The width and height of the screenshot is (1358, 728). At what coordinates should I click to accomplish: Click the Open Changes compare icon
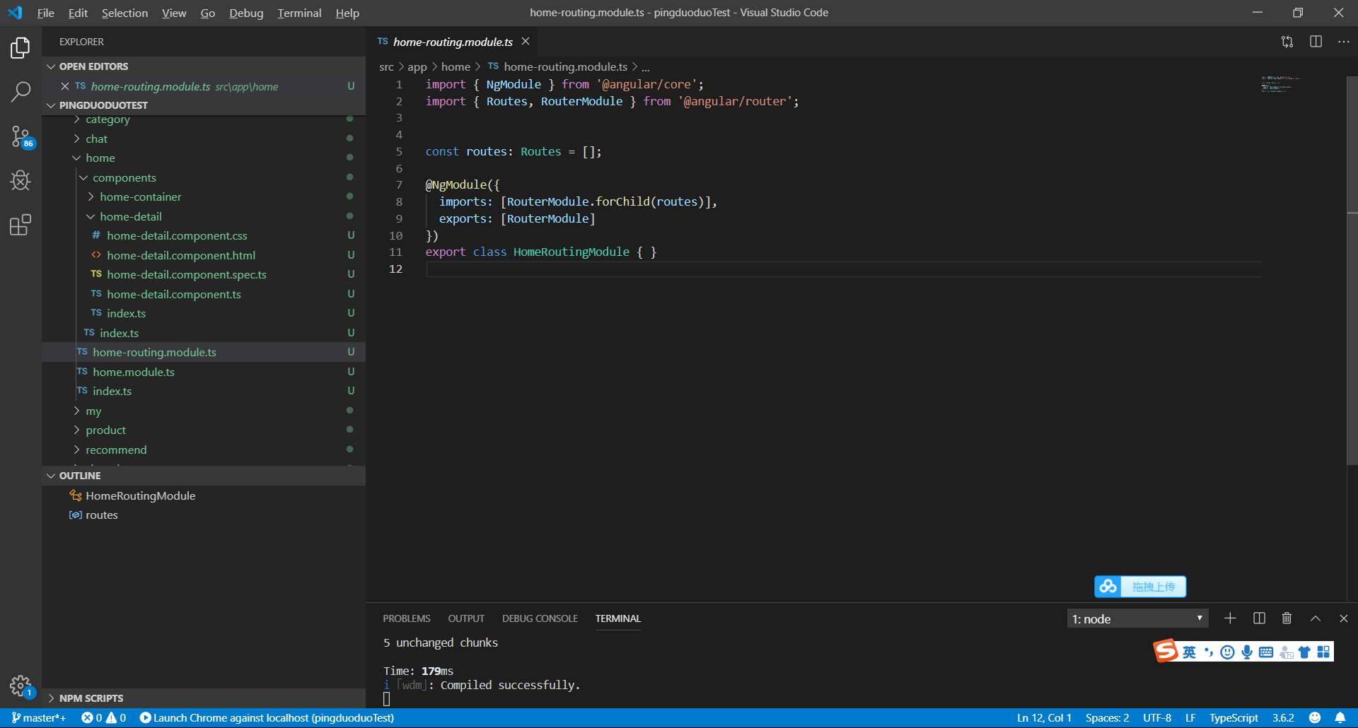[1287, 42]
